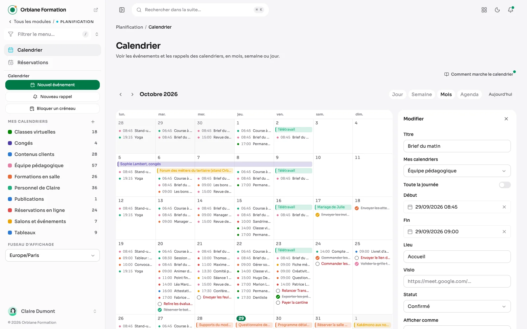Switch to the Semaine view
The width and height of the screenshot is (527, 329).
click(422, 94)
